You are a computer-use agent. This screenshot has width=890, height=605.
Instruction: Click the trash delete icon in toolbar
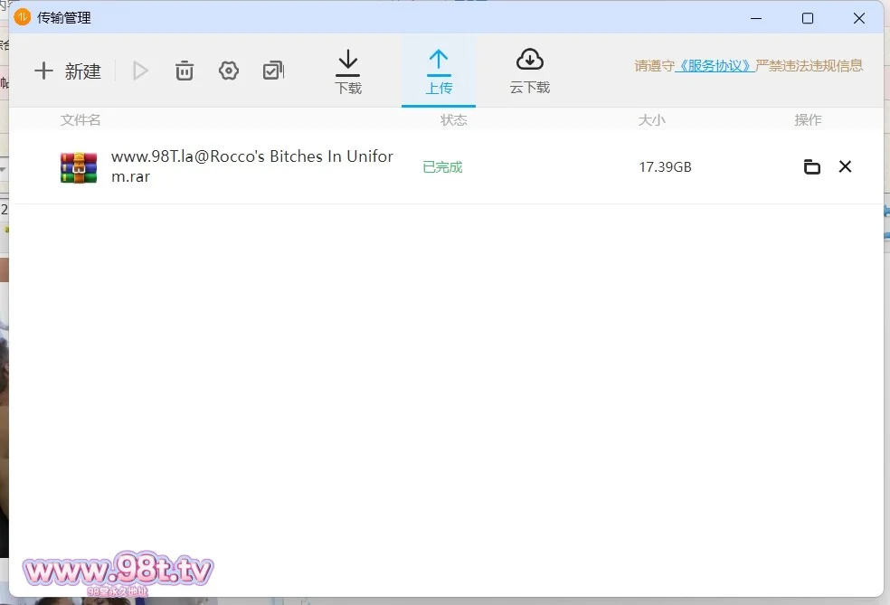pos(185,71)
